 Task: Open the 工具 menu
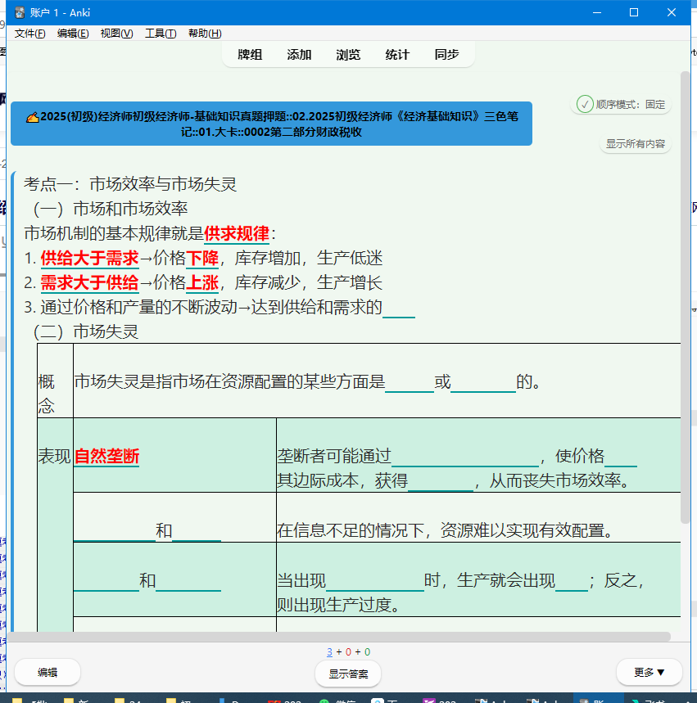(161, 34)
